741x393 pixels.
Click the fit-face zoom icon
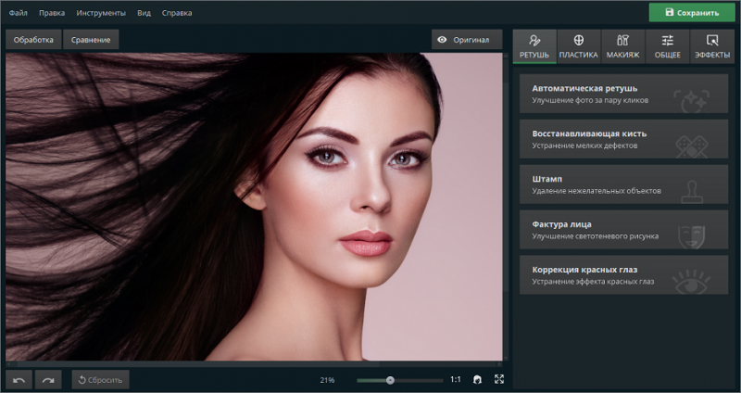pos(477,379)
